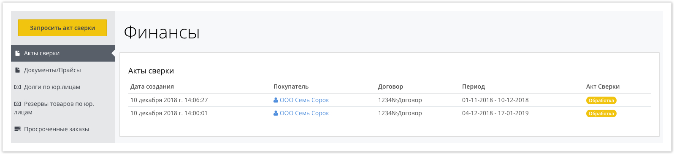
Task: Show the Просроченные заказы page
Action: (63, 129)
